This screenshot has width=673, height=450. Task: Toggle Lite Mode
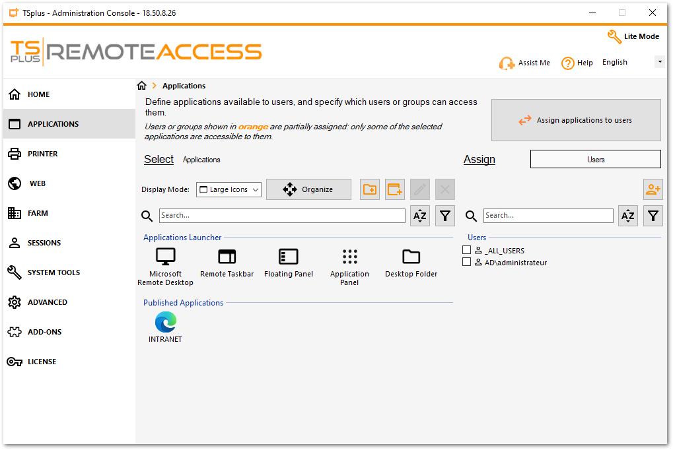tap(633, 36)
